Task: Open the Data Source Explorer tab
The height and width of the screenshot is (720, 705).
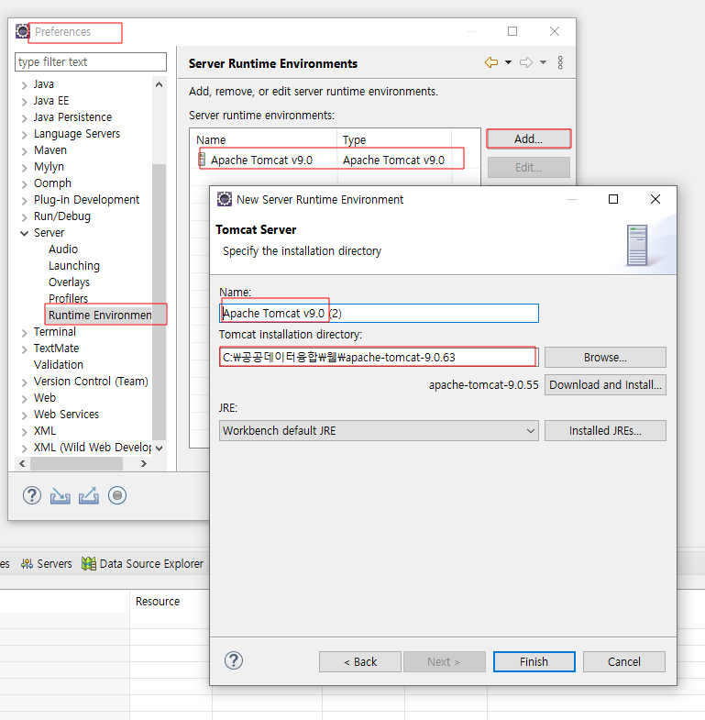Action: click(x=142, y=563)
